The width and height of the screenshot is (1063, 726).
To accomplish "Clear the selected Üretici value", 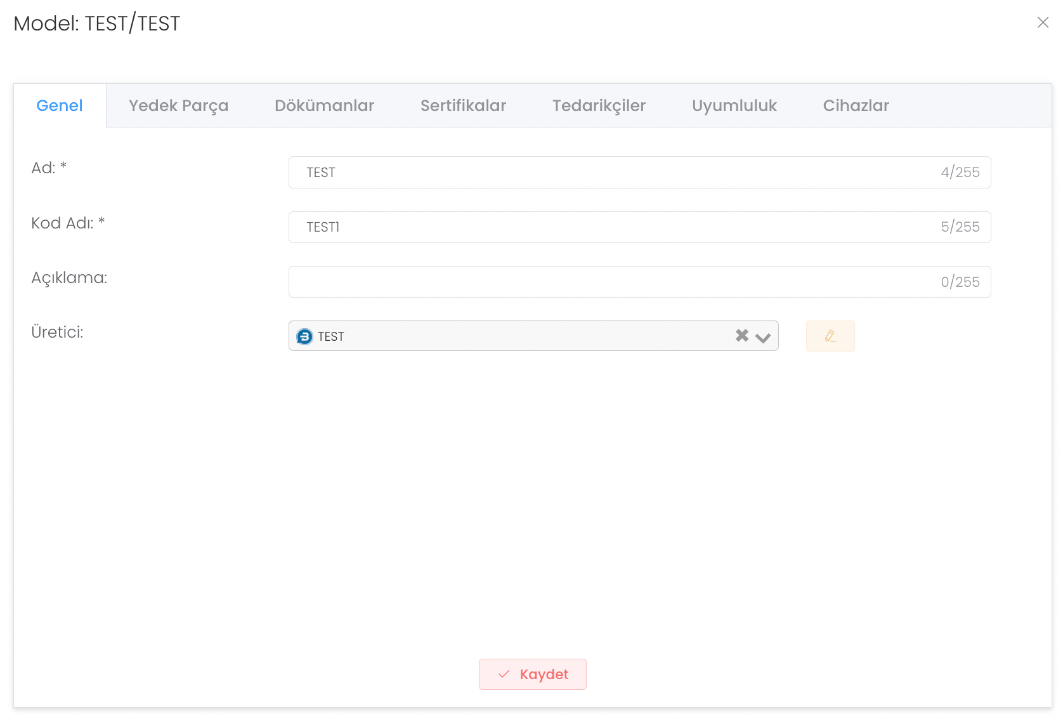I will point(741,336).
